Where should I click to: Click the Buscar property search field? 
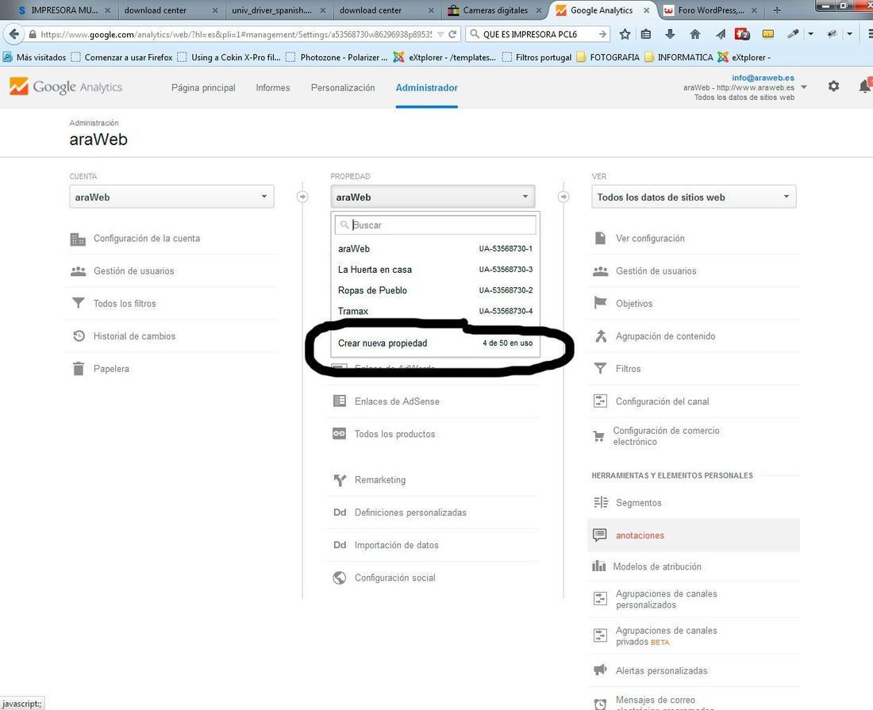coord(435,225)
